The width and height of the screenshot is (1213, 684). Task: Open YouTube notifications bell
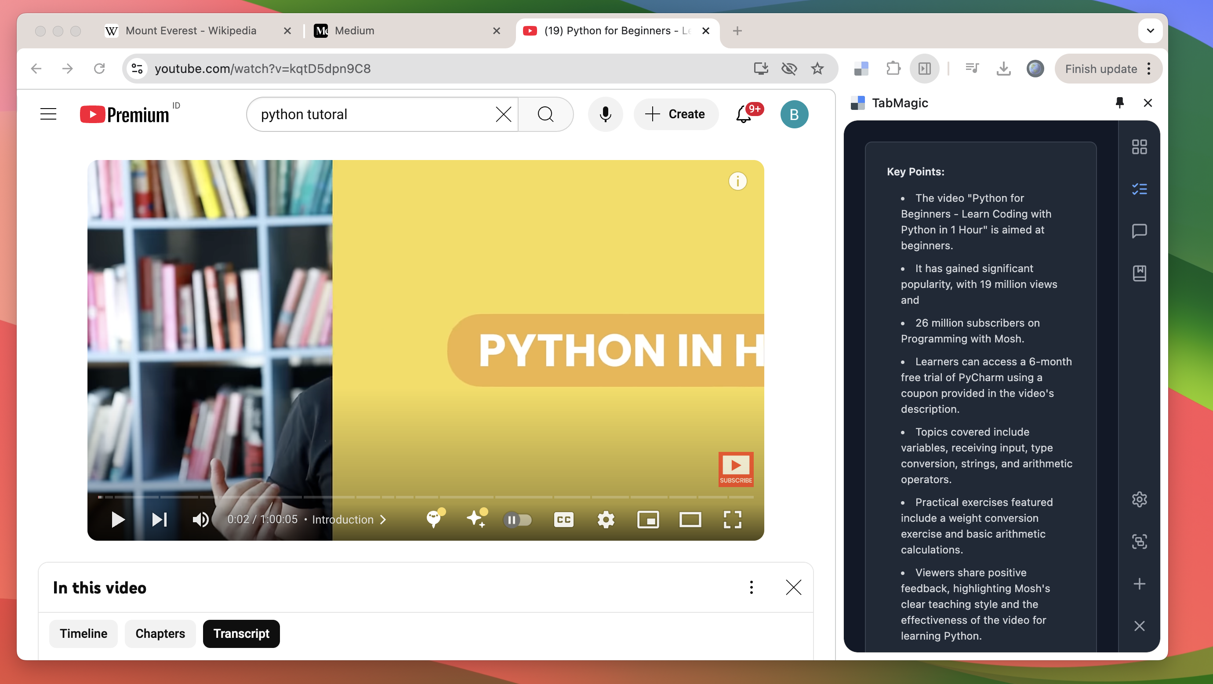tap(744, 114)
